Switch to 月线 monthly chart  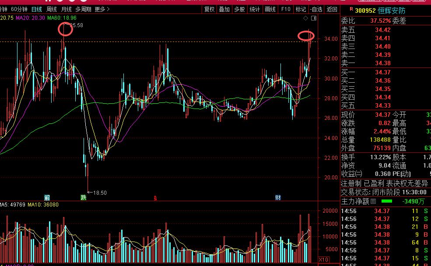[x=66, y=9]
